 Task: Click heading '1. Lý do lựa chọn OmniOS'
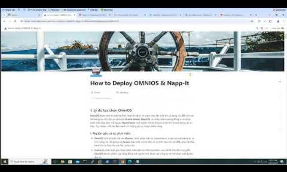tap(111, 111)
